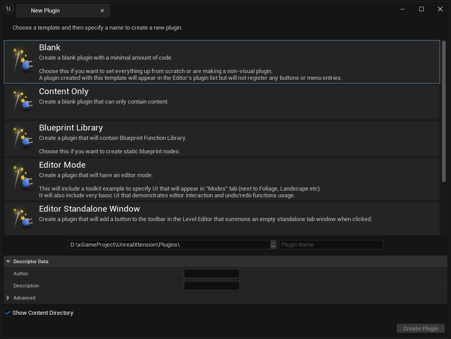Focus the Description text field
This screenshot has width=451, height=339.
(x=212, y=286)
